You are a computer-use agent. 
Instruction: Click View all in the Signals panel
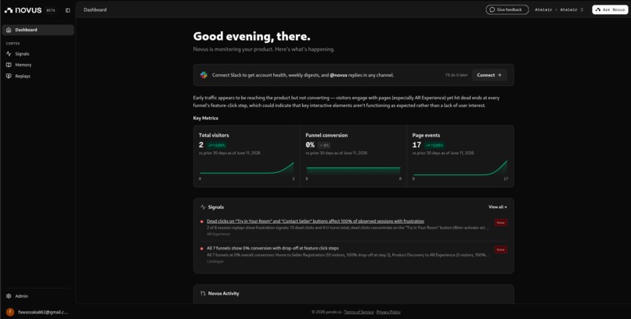tap(498, 207)
